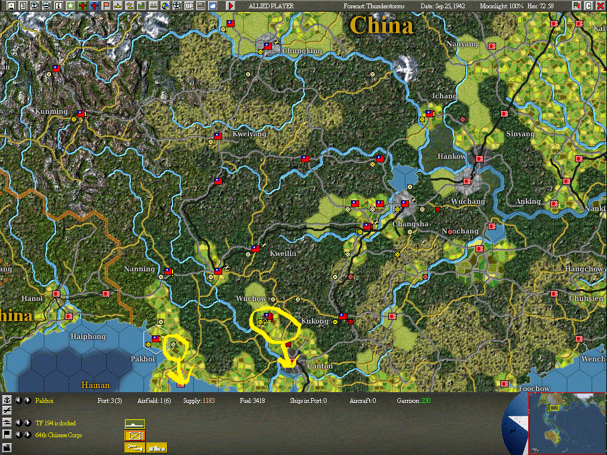Click the globe toolbar icon
607x455 pixels.
[165, 5]
